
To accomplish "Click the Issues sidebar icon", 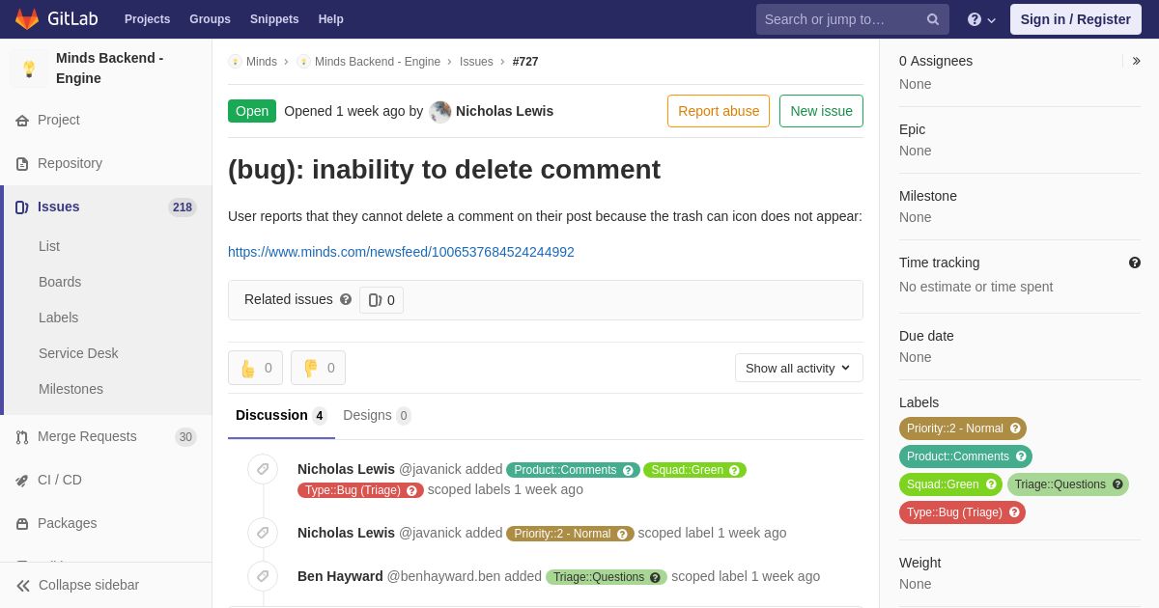I will pyautogui.click(x=22, y=207).
